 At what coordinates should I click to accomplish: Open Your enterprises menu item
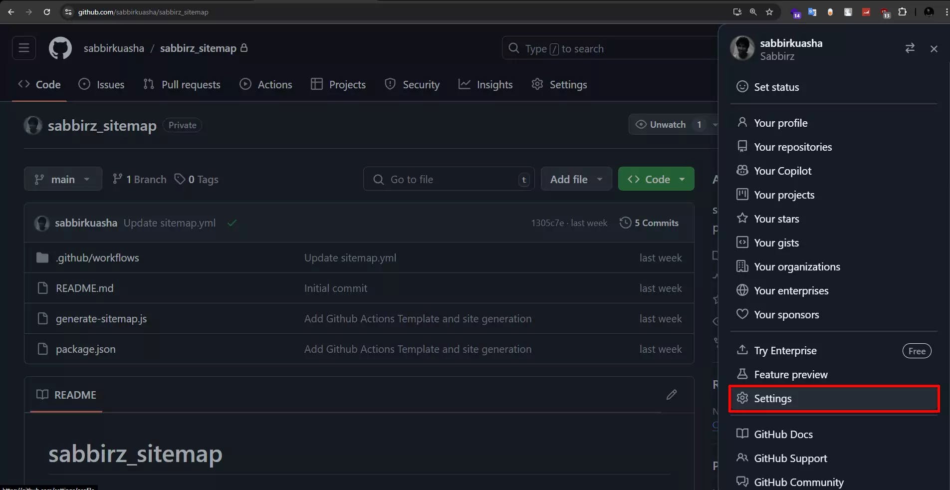(834, 290)
